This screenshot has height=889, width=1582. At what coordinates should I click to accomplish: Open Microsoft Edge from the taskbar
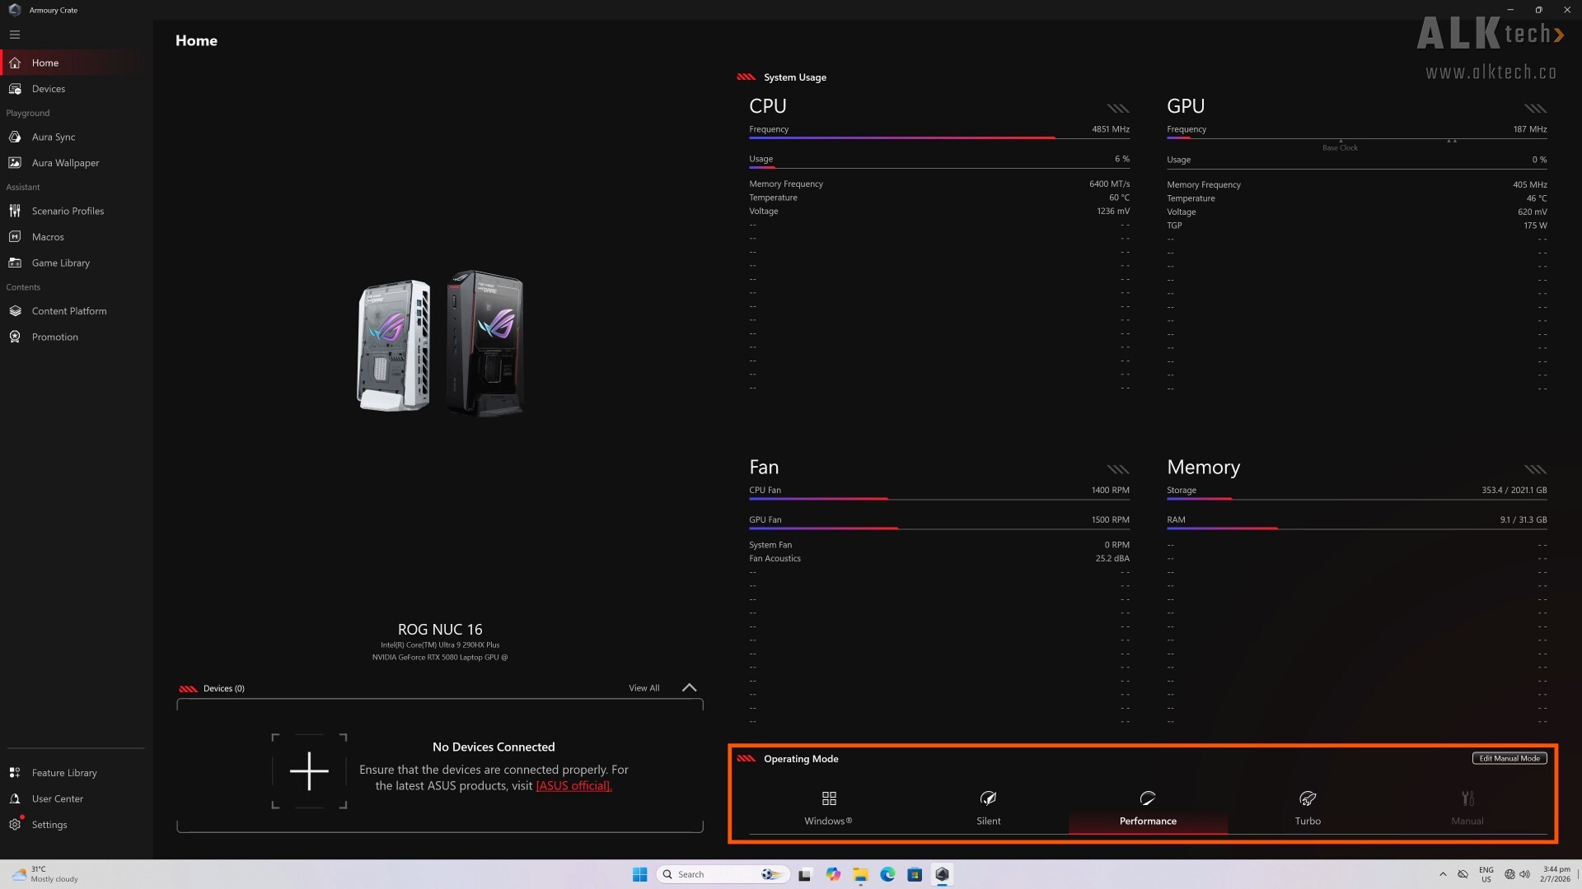[887, 874]
